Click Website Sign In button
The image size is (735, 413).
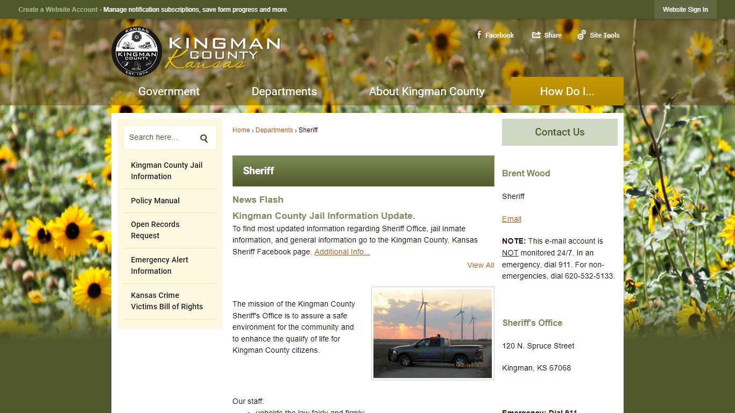coord(685,10)
